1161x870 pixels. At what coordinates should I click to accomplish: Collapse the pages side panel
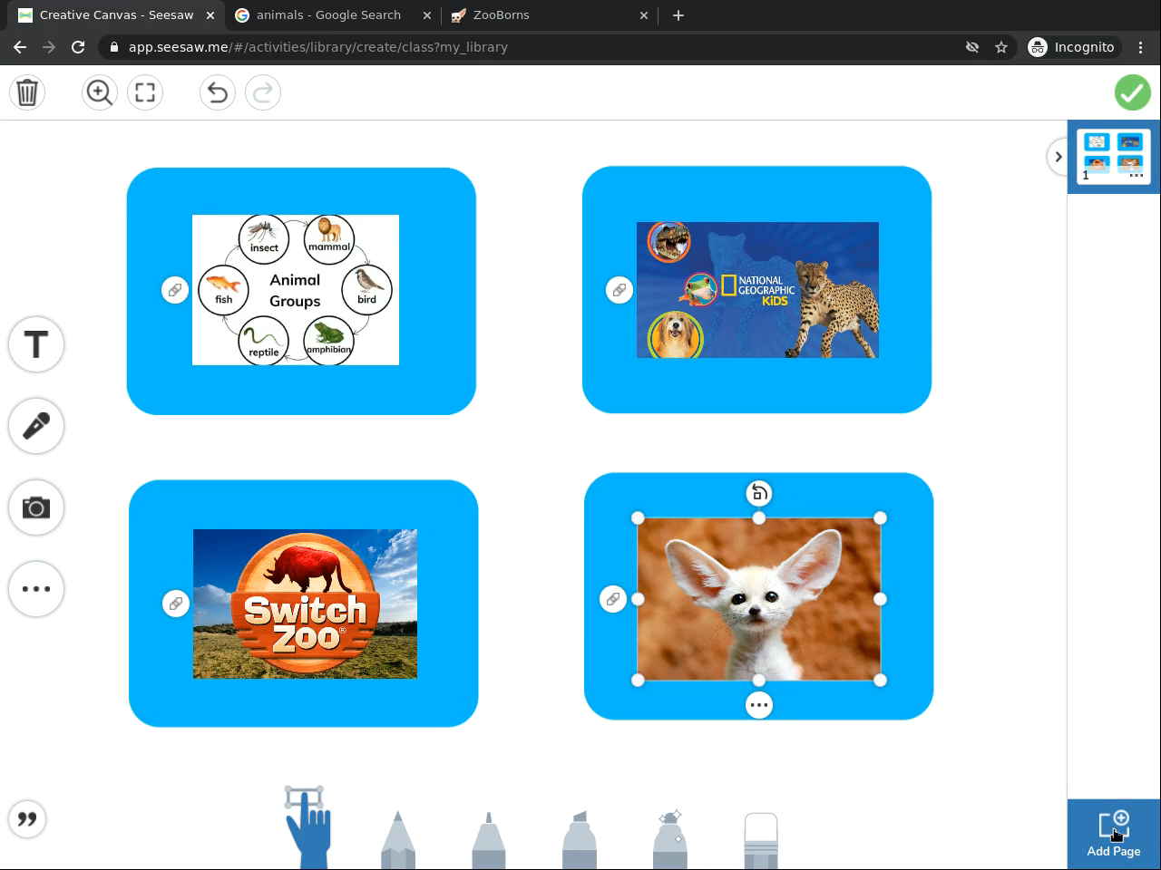click(x=1058, y=157)
